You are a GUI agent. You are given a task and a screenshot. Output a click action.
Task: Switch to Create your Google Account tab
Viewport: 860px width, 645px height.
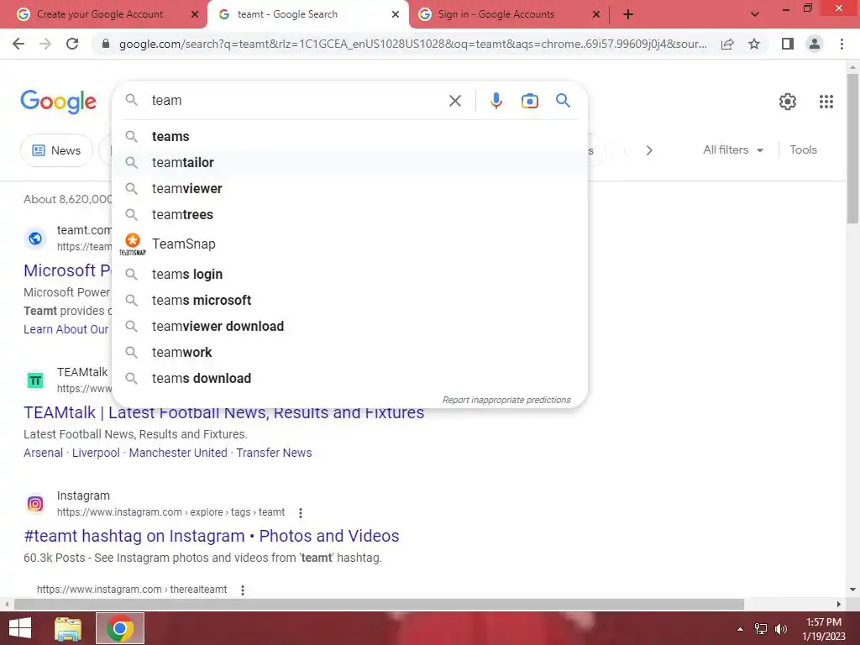point(100,14)
